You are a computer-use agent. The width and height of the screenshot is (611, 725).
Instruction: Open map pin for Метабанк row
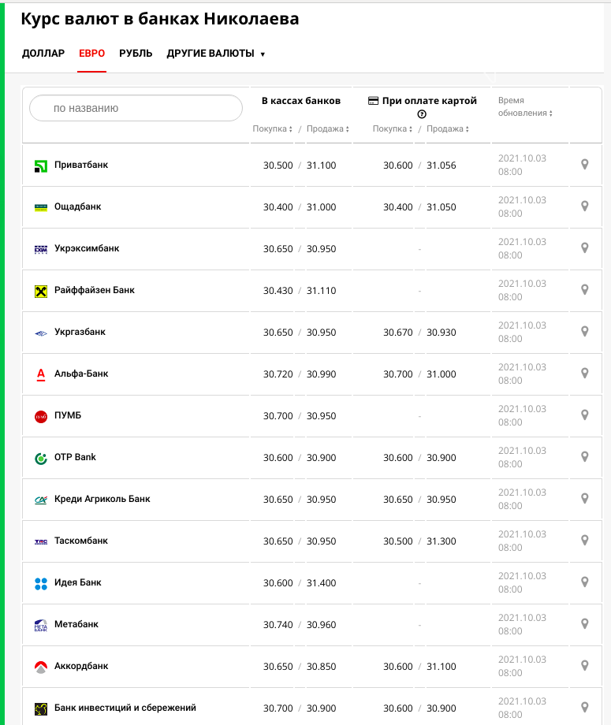585,624
